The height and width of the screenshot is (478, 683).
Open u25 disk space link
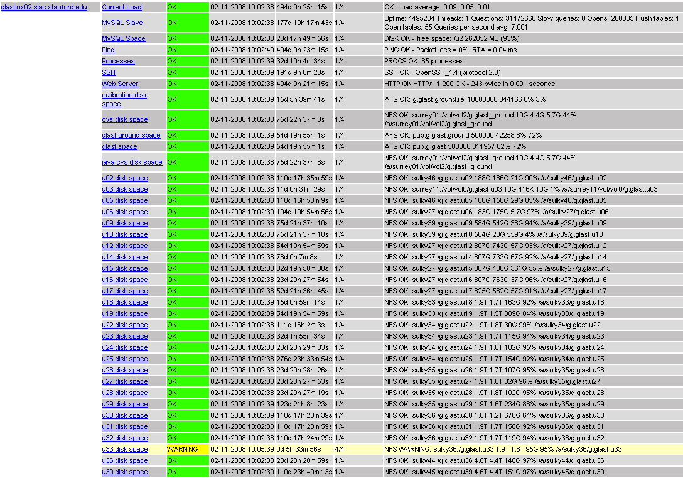[x=125, y=359]
